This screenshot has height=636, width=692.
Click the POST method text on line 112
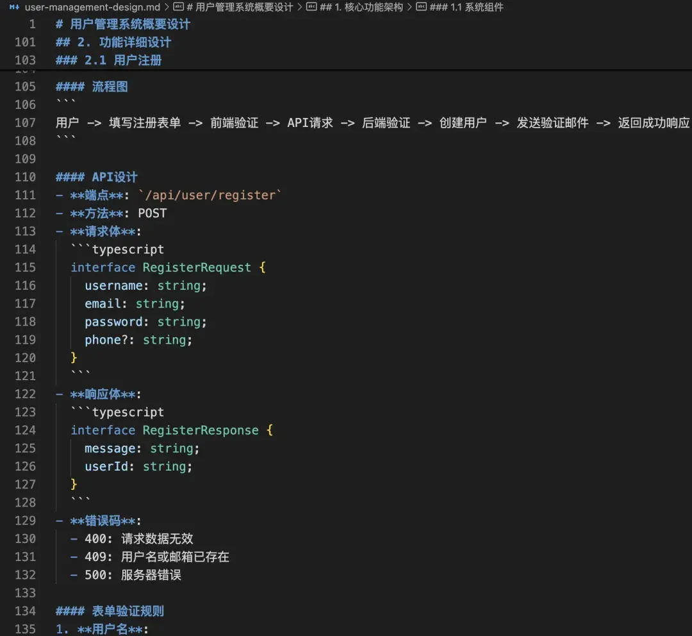152,213
